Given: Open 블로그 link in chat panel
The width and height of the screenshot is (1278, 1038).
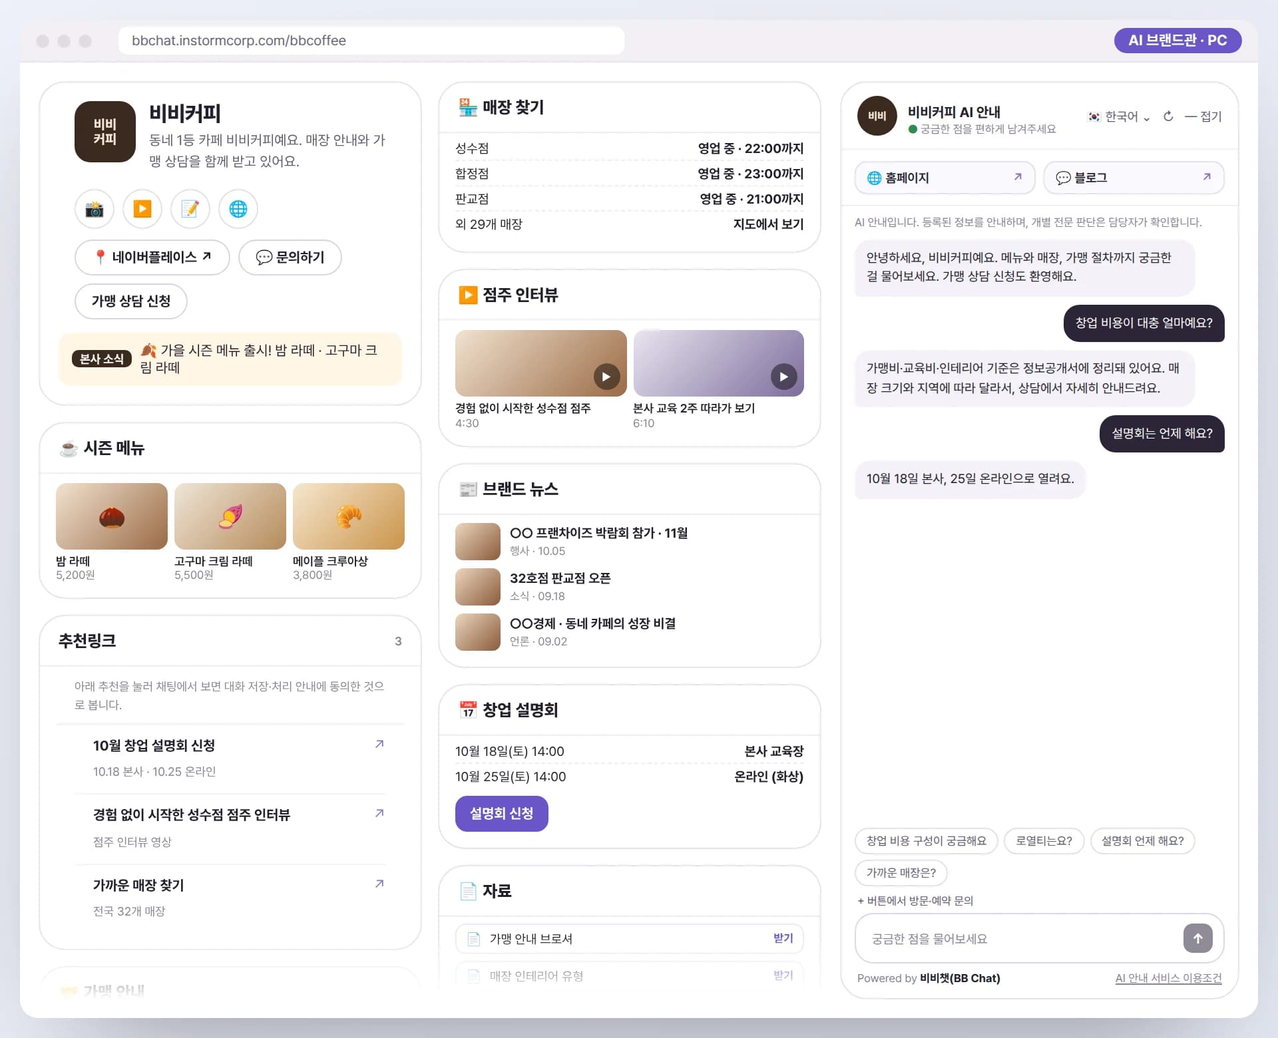Looking at the screenshot, I should click(1134, 178).
